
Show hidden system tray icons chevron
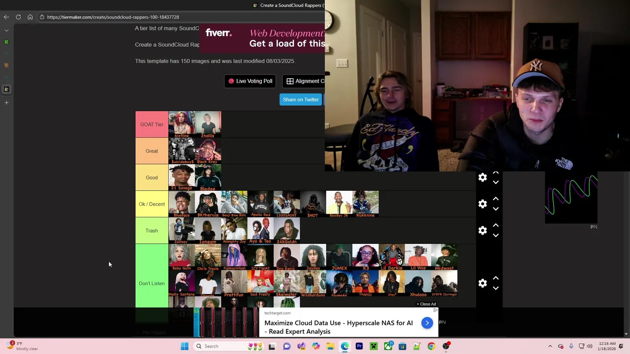click(x=550, y=346)
